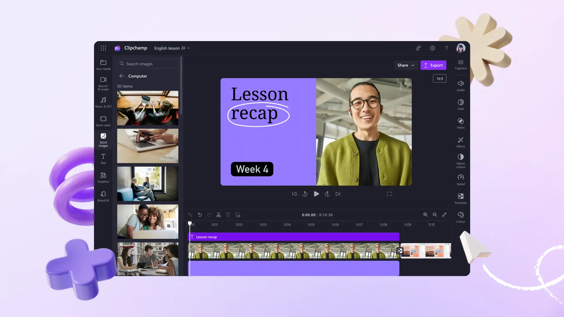Open the Speed panel
The image size is (564, 317).
461,179
